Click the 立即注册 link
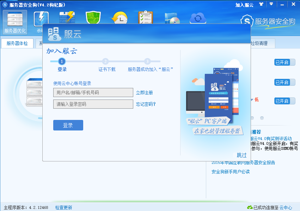Image resolution: width=300 pixels, height=211 pixels. [x=144, y=93]
